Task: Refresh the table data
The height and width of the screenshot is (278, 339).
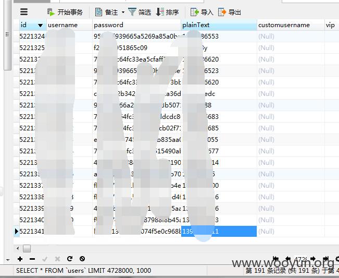Action: (70, 259)
